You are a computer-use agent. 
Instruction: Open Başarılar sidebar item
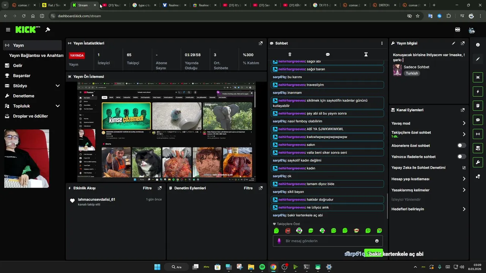(22, 76)
